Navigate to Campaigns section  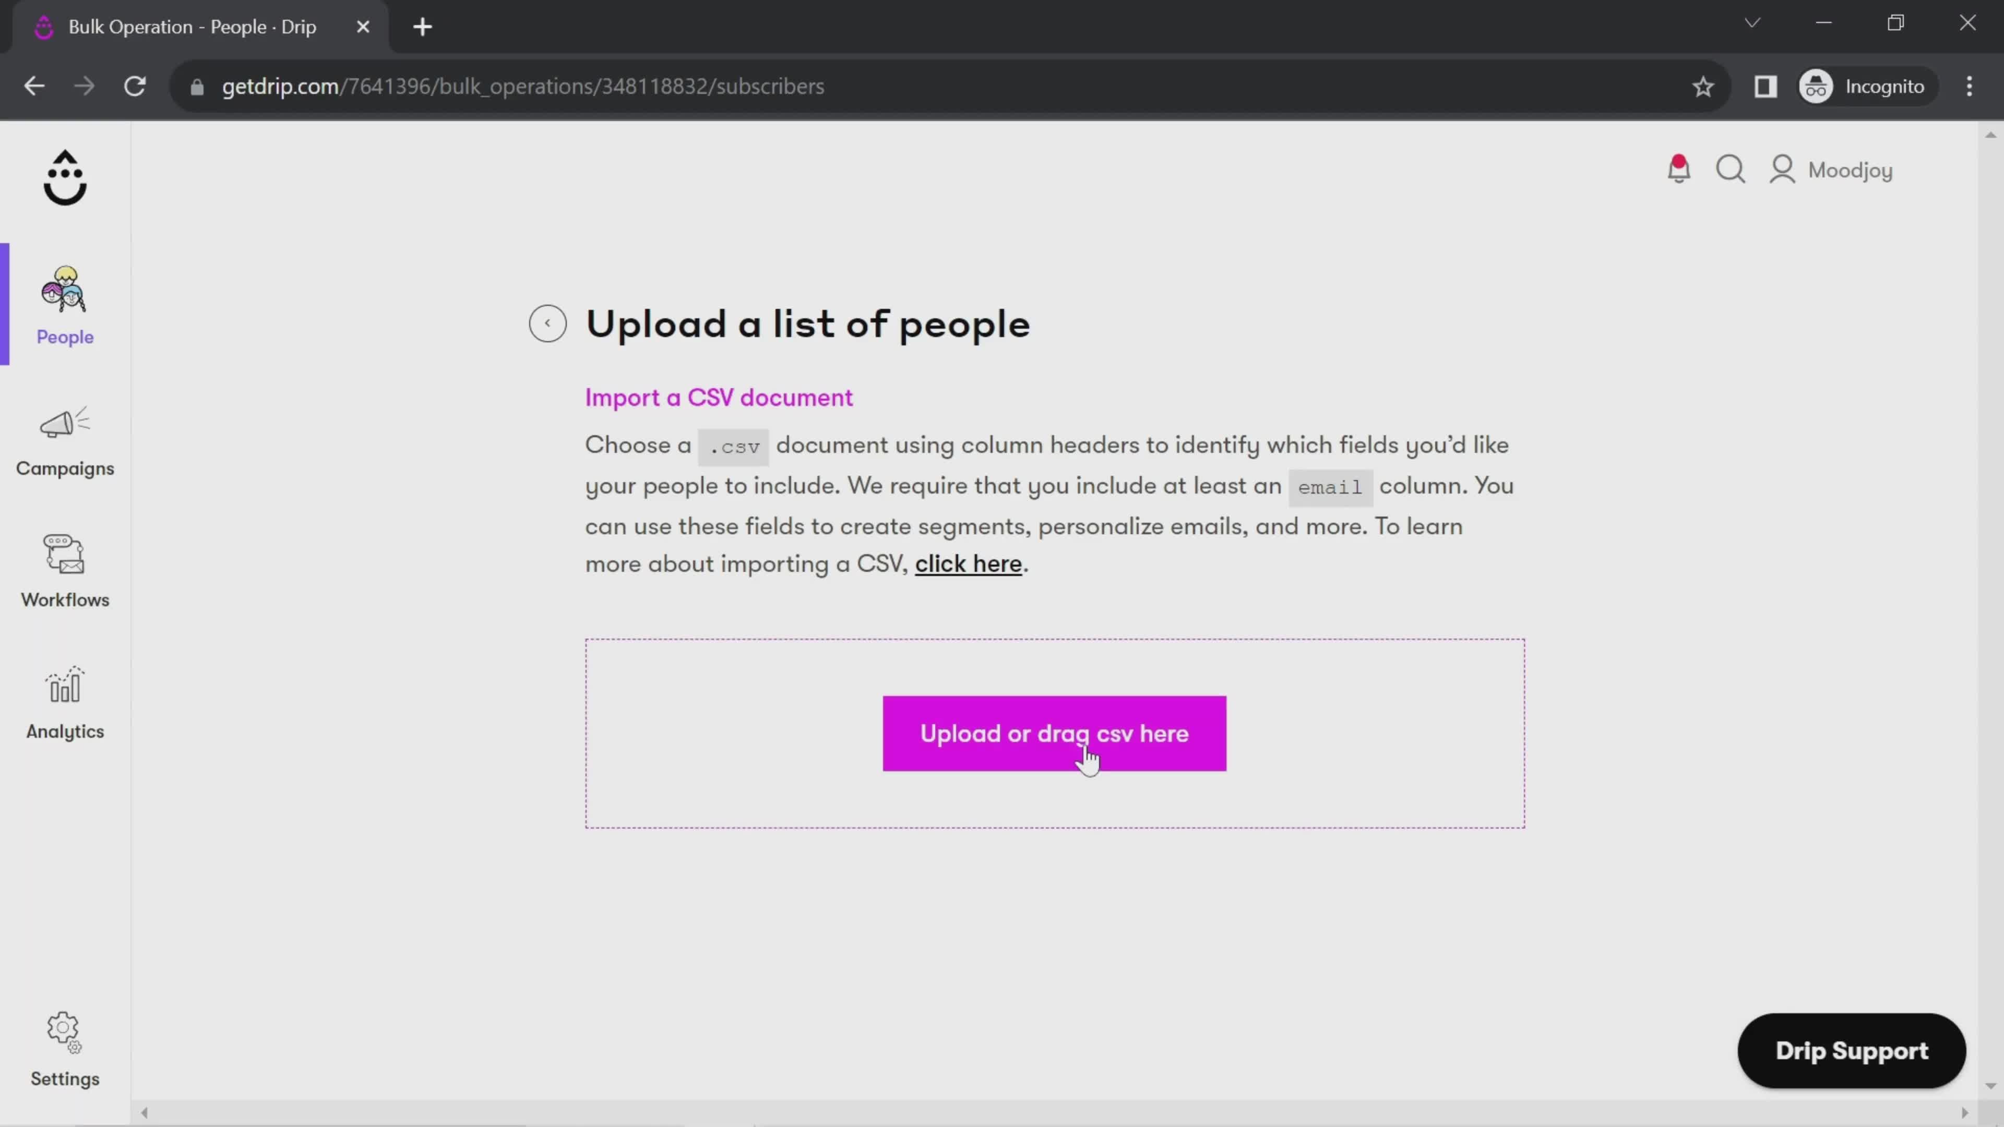coord(65,440)
